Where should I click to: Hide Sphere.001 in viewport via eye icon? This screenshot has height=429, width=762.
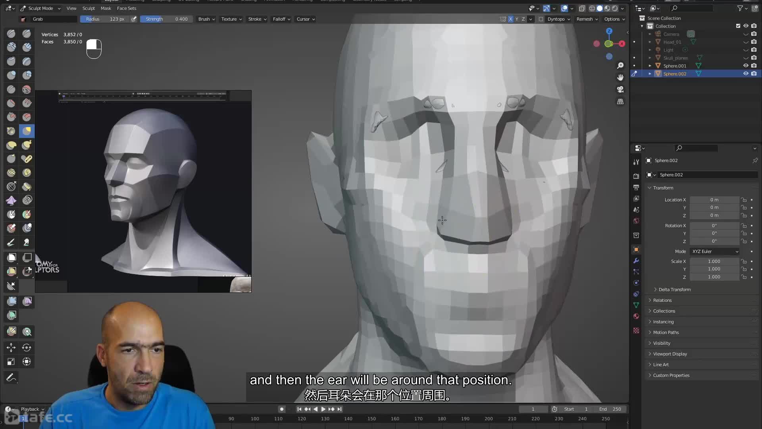pyautogui.click(x=746, y=66)
